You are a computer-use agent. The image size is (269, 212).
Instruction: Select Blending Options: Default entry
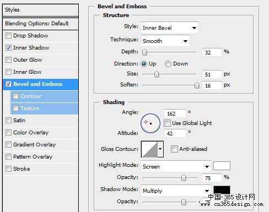pyautogui.click(x=41, y=24)
